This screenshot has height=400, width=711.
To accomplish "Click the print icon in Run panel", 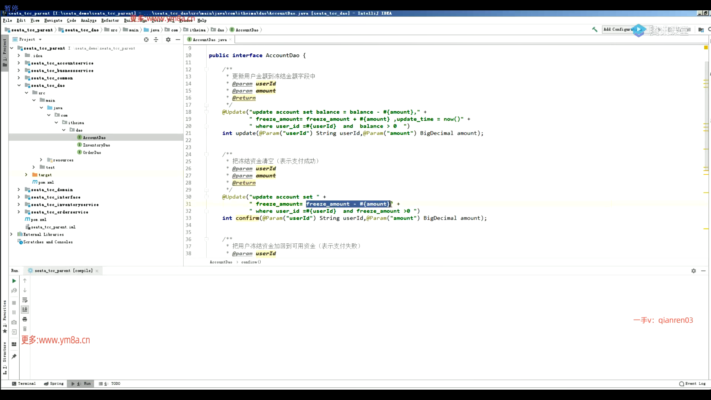I will point(25,319).
